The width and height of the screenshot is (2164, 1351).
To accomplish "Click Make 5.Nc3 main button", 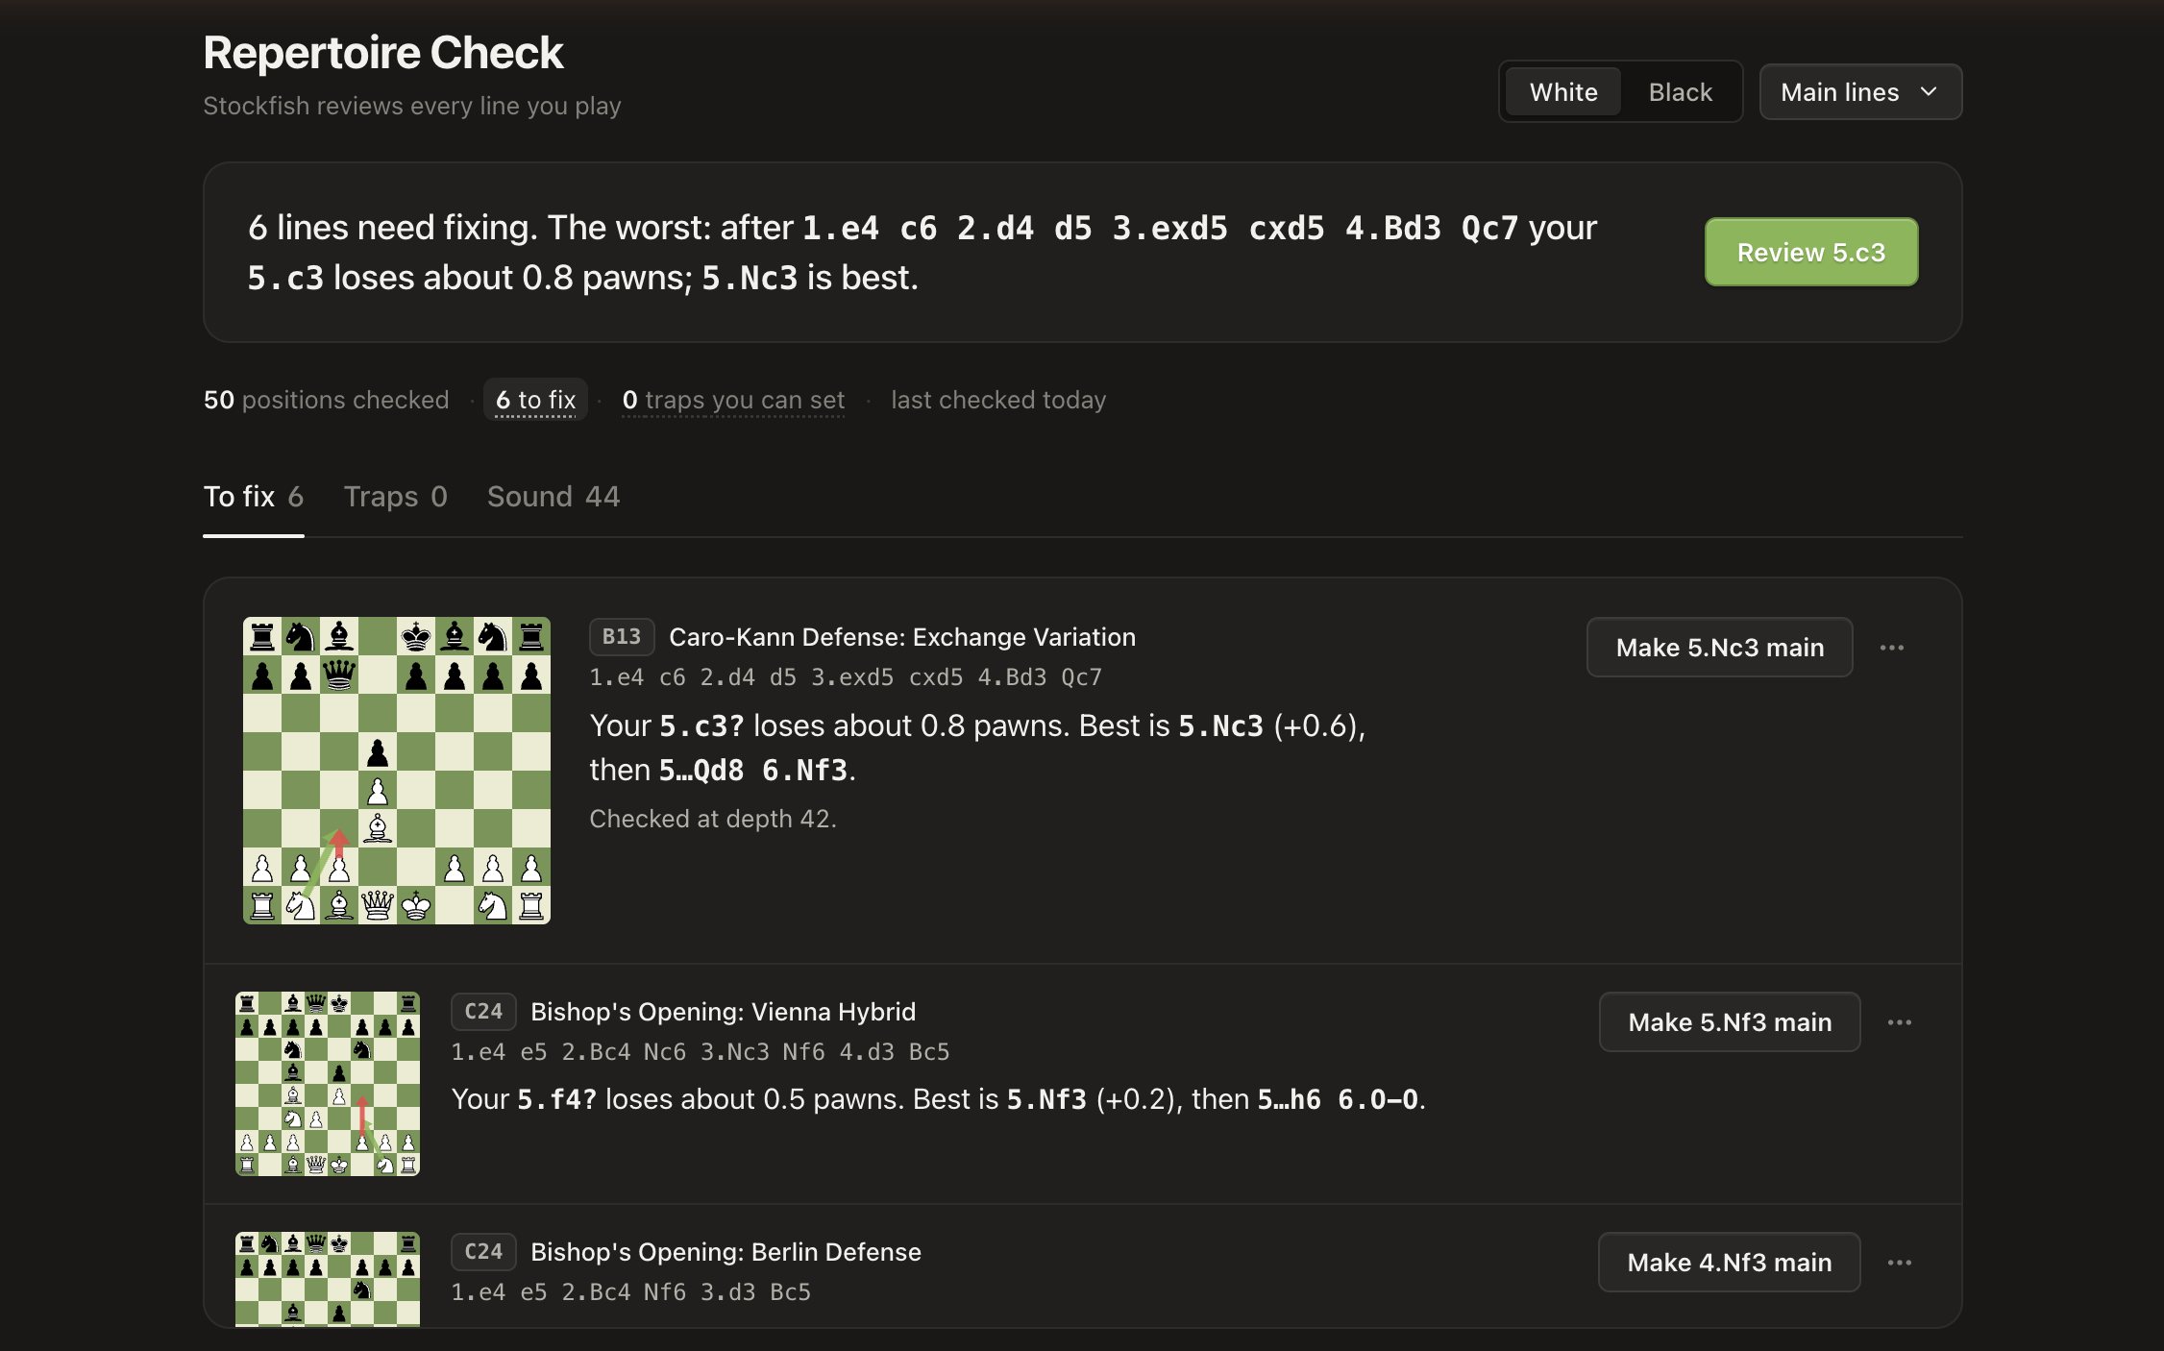I will click(x=1719, y=648).
